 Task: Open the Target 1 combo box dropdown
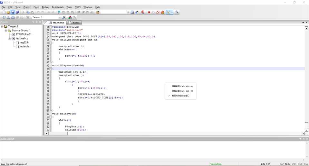[60, 17]
